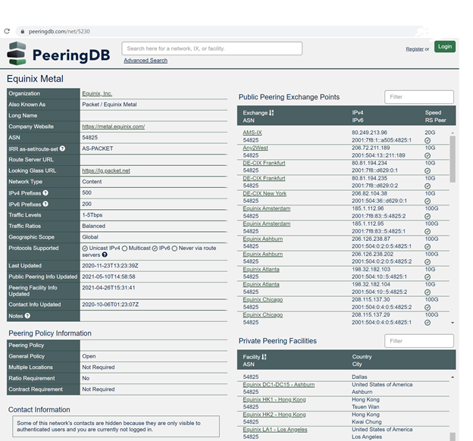Select Last Updated value 2020-11-23T13:23:39Z

[110, 265]
